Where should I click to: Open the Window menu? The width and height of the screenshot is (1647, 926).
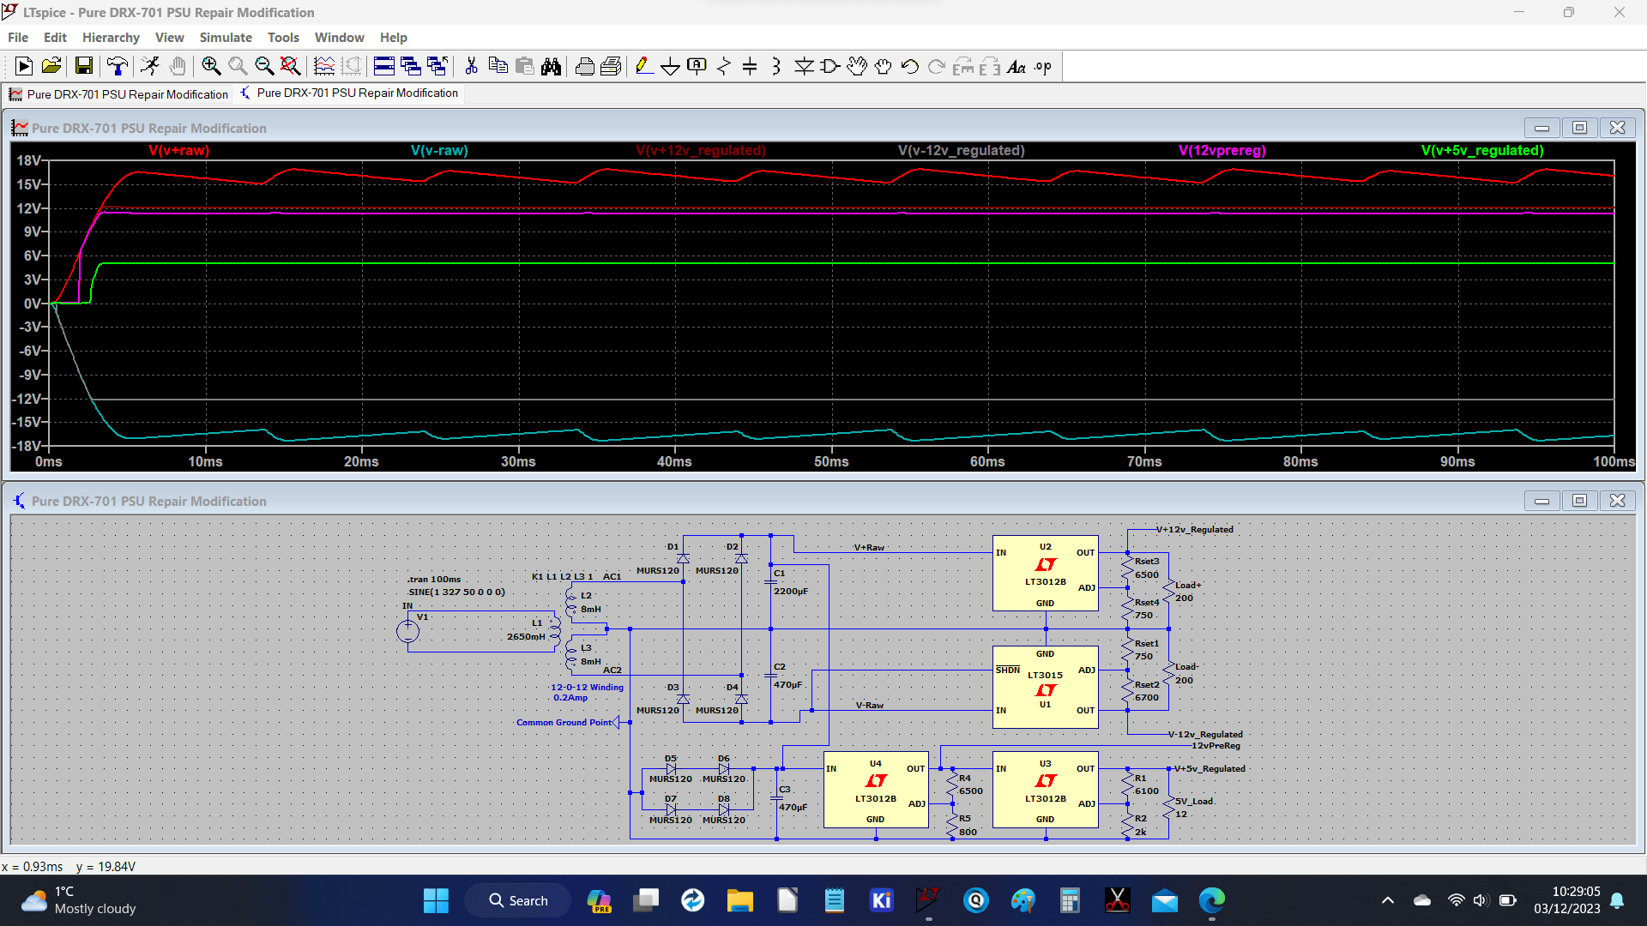tap(339, 38)
